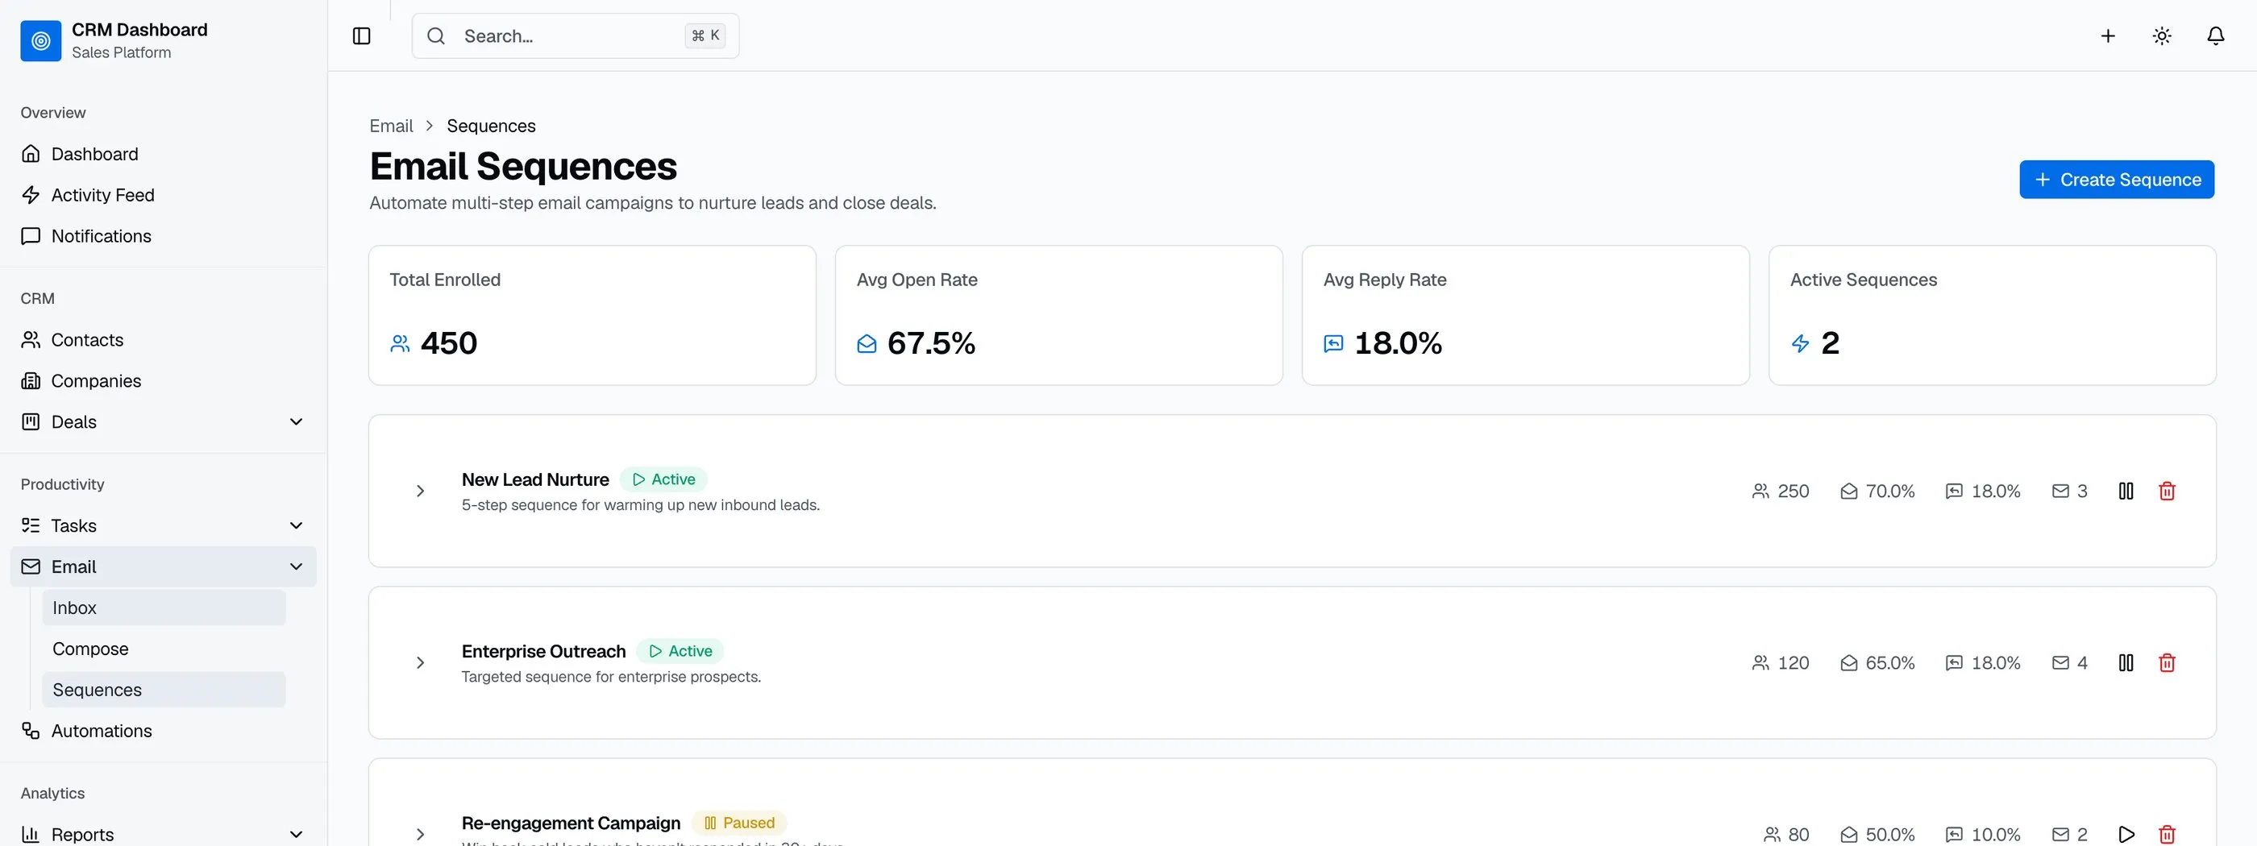Open Automations page
2257x846 pixels.
click(163, 731)
